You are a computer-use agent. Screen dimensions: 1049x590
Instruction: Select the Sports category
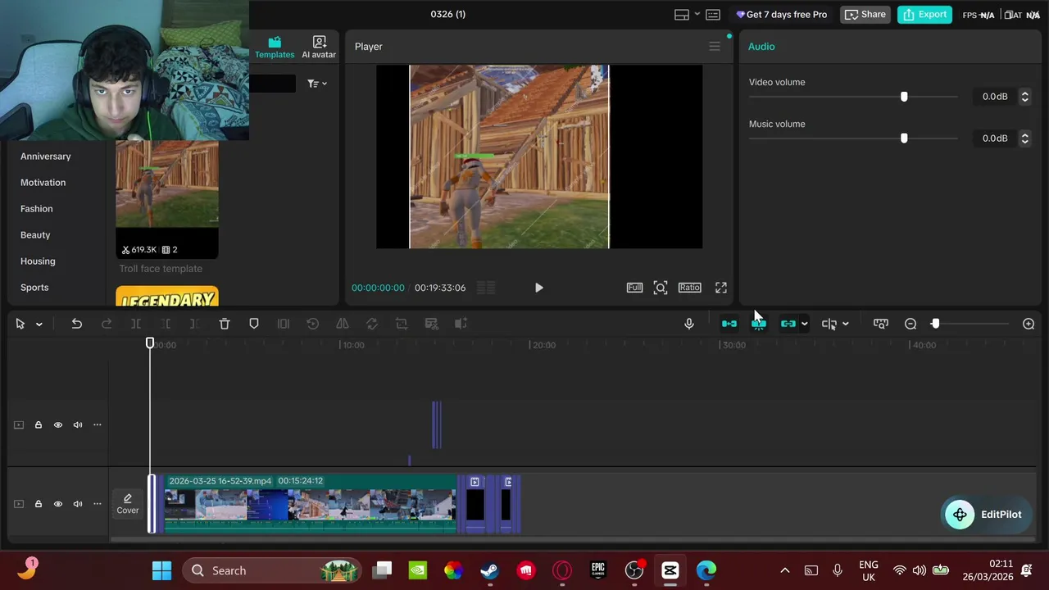pyautogui.click(x=34, y=288)
